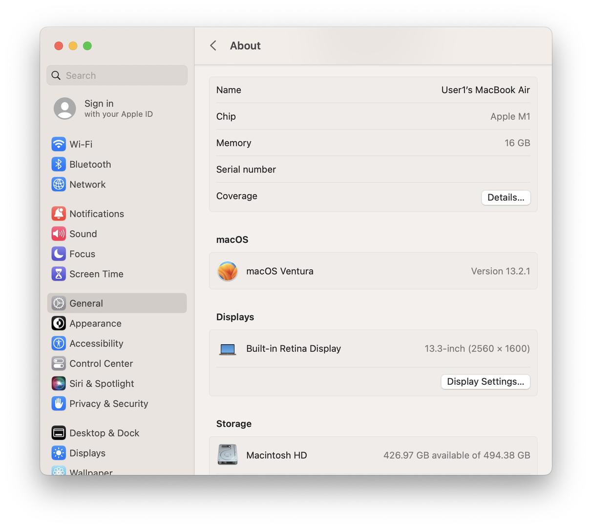This screenshot has height=528, width=592.
Task: Open Focus settings
Action: tap(117, 254)
